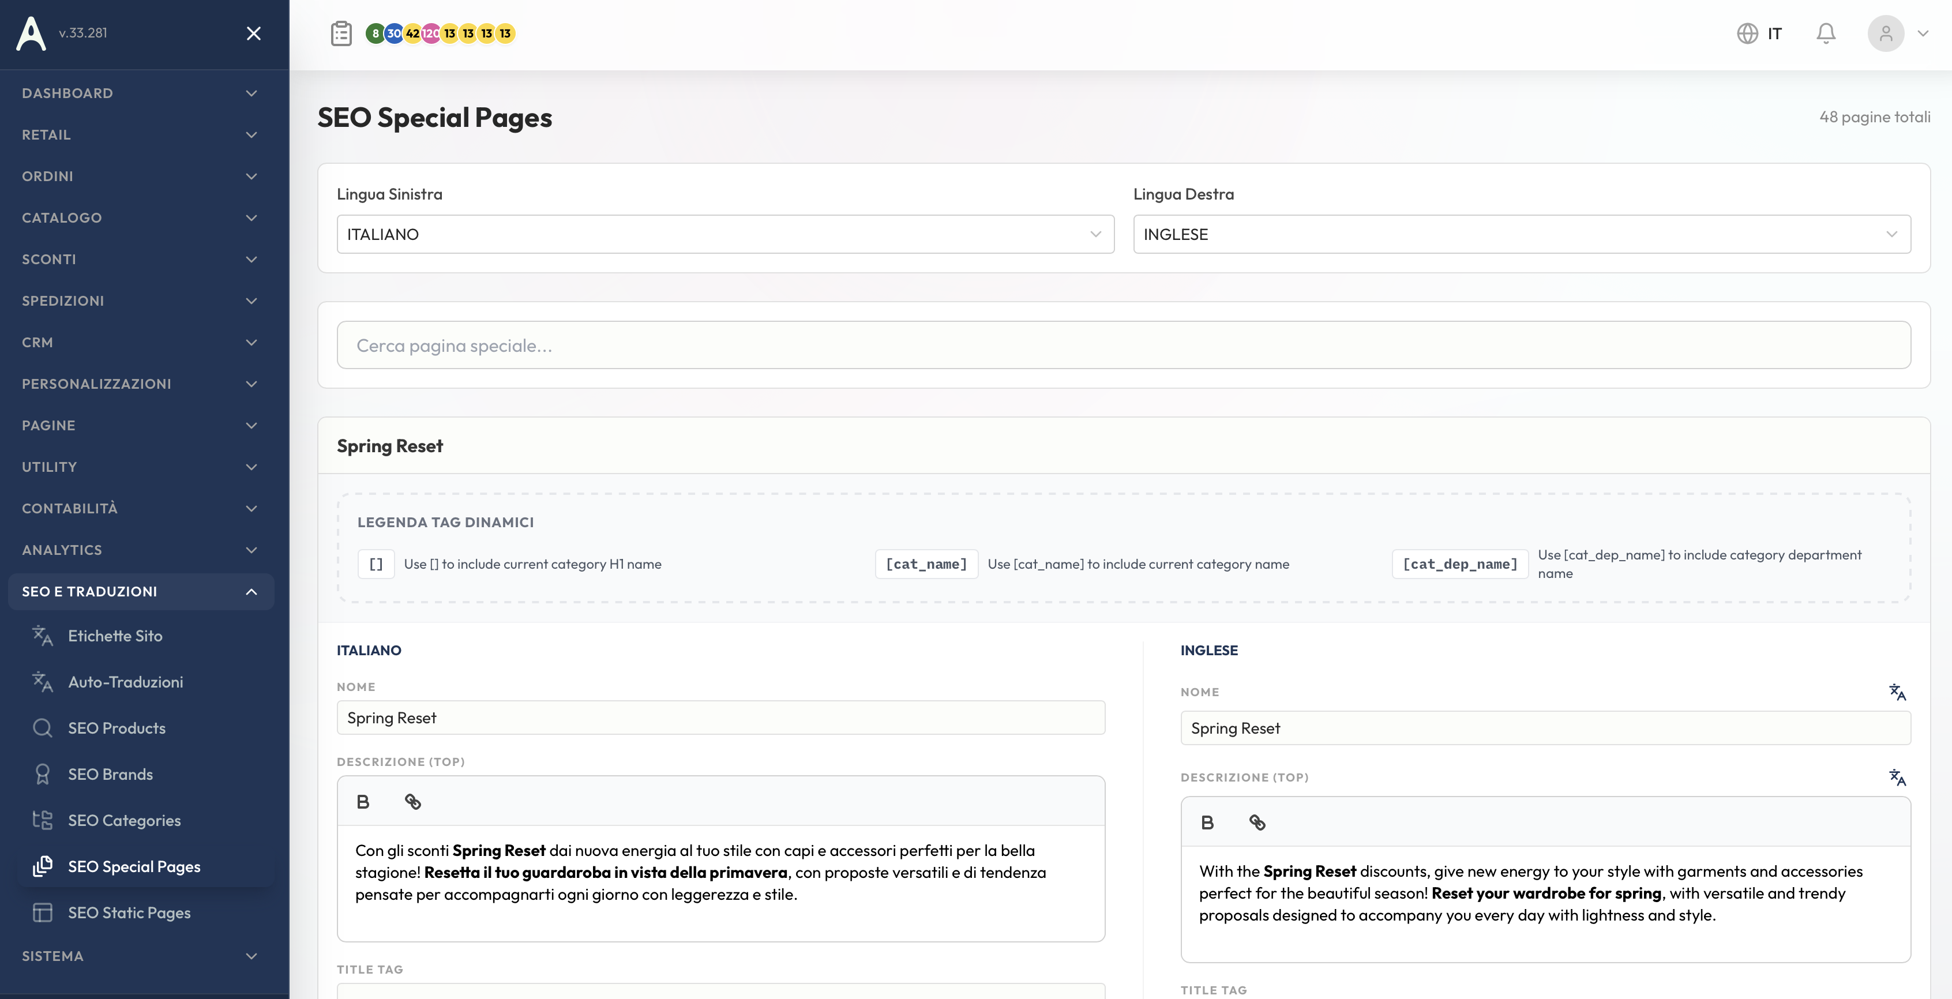Viewport: 1952px width, 999px height.
Task: Click the SEO Special Pages page title
Action: click(x=434, y=118)
